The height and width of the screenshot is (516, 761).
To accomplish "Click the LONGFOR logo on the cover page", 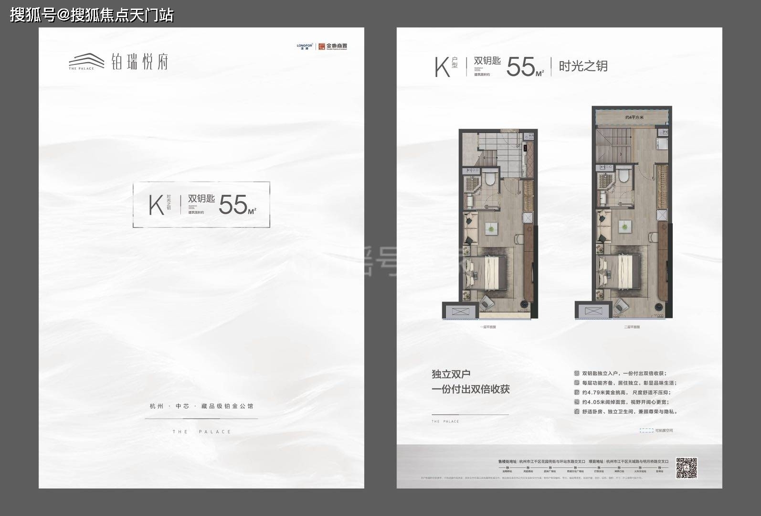I will [x=304, y=46].
